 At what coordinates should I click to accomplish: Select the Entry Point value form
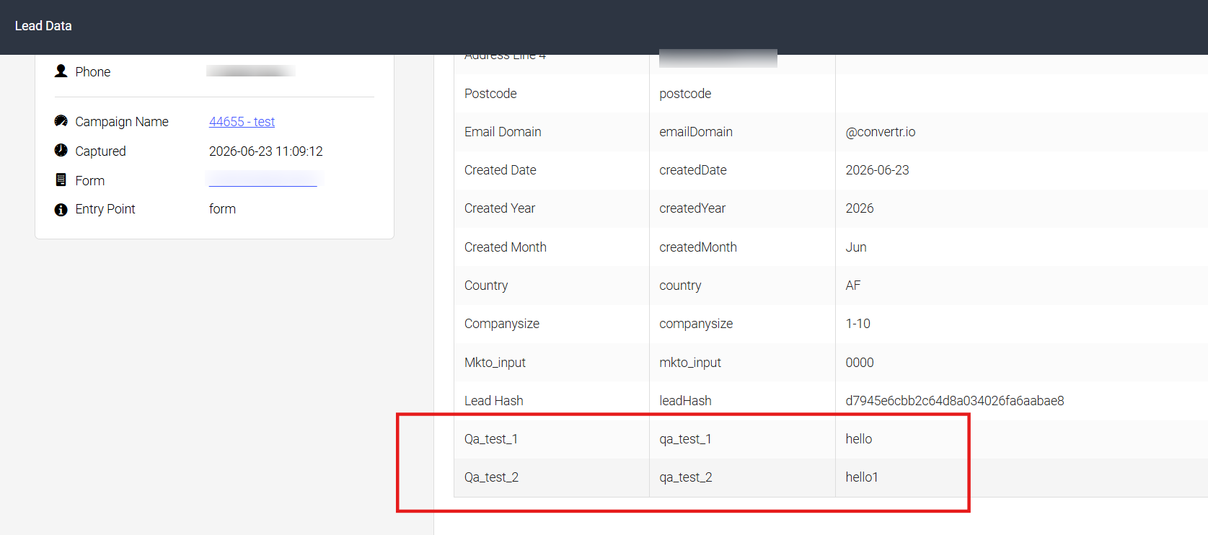[222, 209]
